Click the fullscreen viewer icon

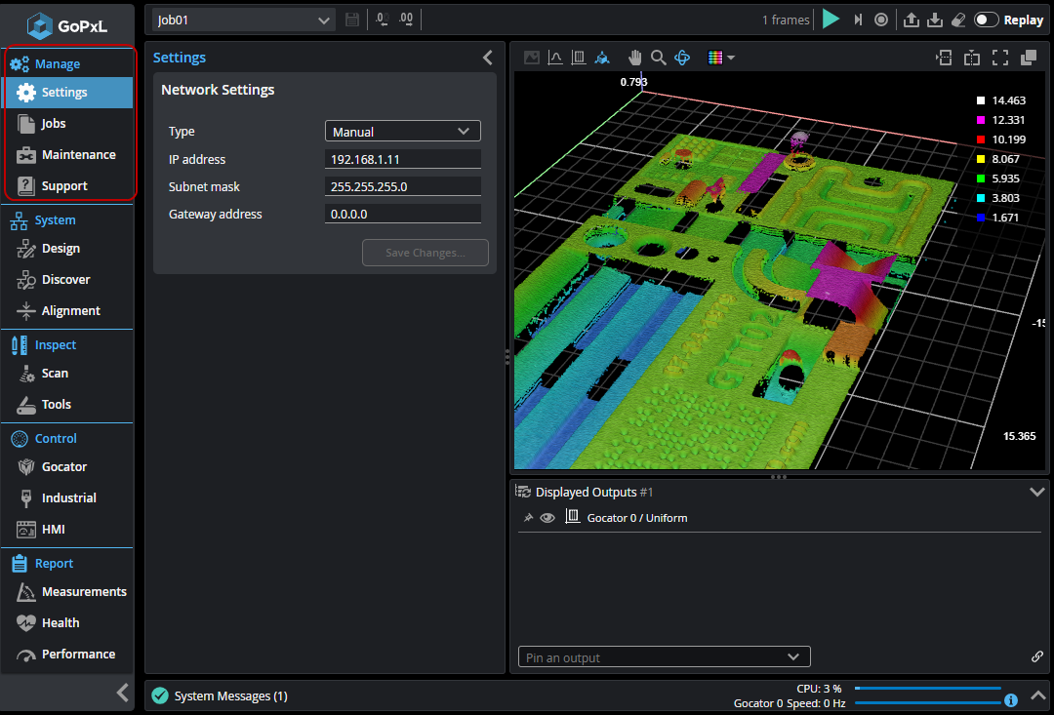pyautogui.click(x=1000, y=58)
